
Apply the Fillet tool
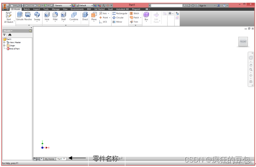point(55,16)
